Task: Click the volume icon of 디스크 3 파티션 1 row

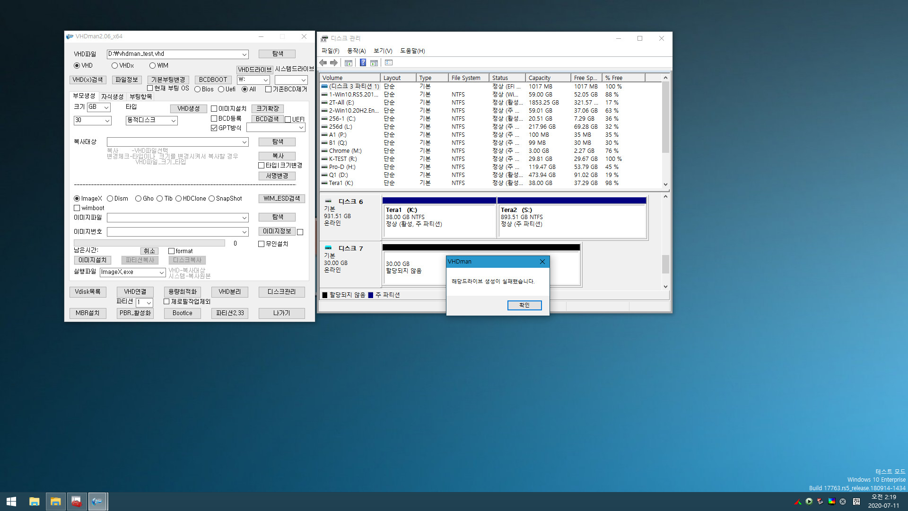Action: [x=324, y=87]
